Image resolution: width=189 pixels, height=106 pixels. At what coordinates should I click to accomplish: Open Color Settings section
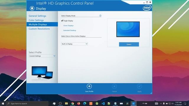(x=36, y=20)
